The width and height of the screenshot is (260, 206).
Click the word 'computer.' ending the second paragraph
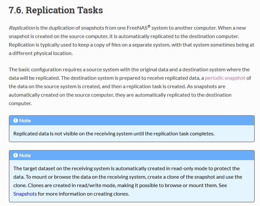pos(20,103)
